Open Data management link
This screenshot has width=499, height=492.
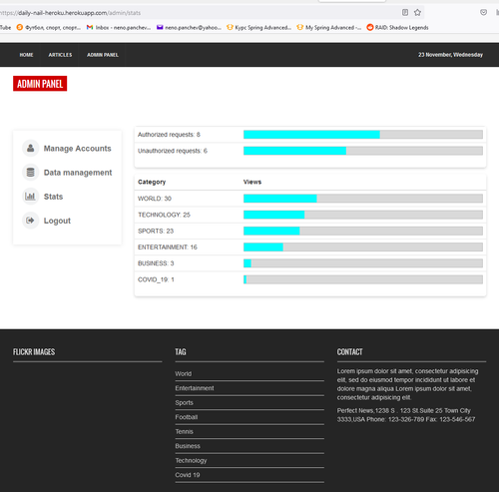pos(78,173)
